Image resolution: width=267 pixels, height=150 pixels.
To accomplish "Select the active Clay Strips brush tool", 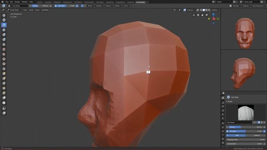I will [x=4, y=25].
